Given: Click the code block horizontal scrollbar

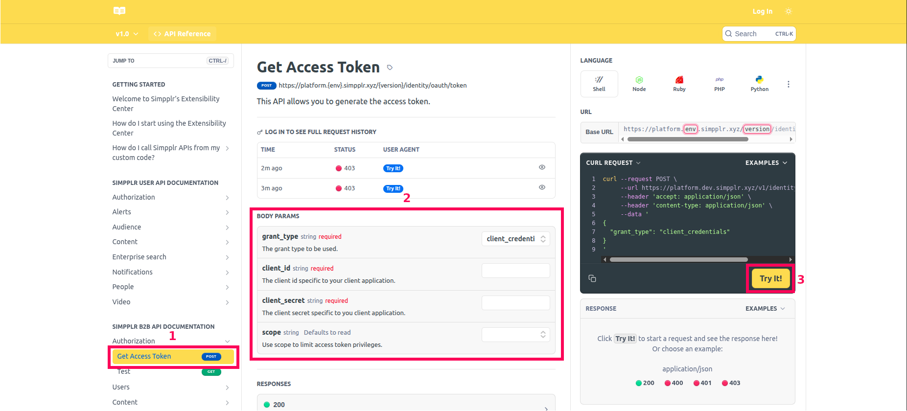Looking at the screenshot, I should (x=678, y=260).
